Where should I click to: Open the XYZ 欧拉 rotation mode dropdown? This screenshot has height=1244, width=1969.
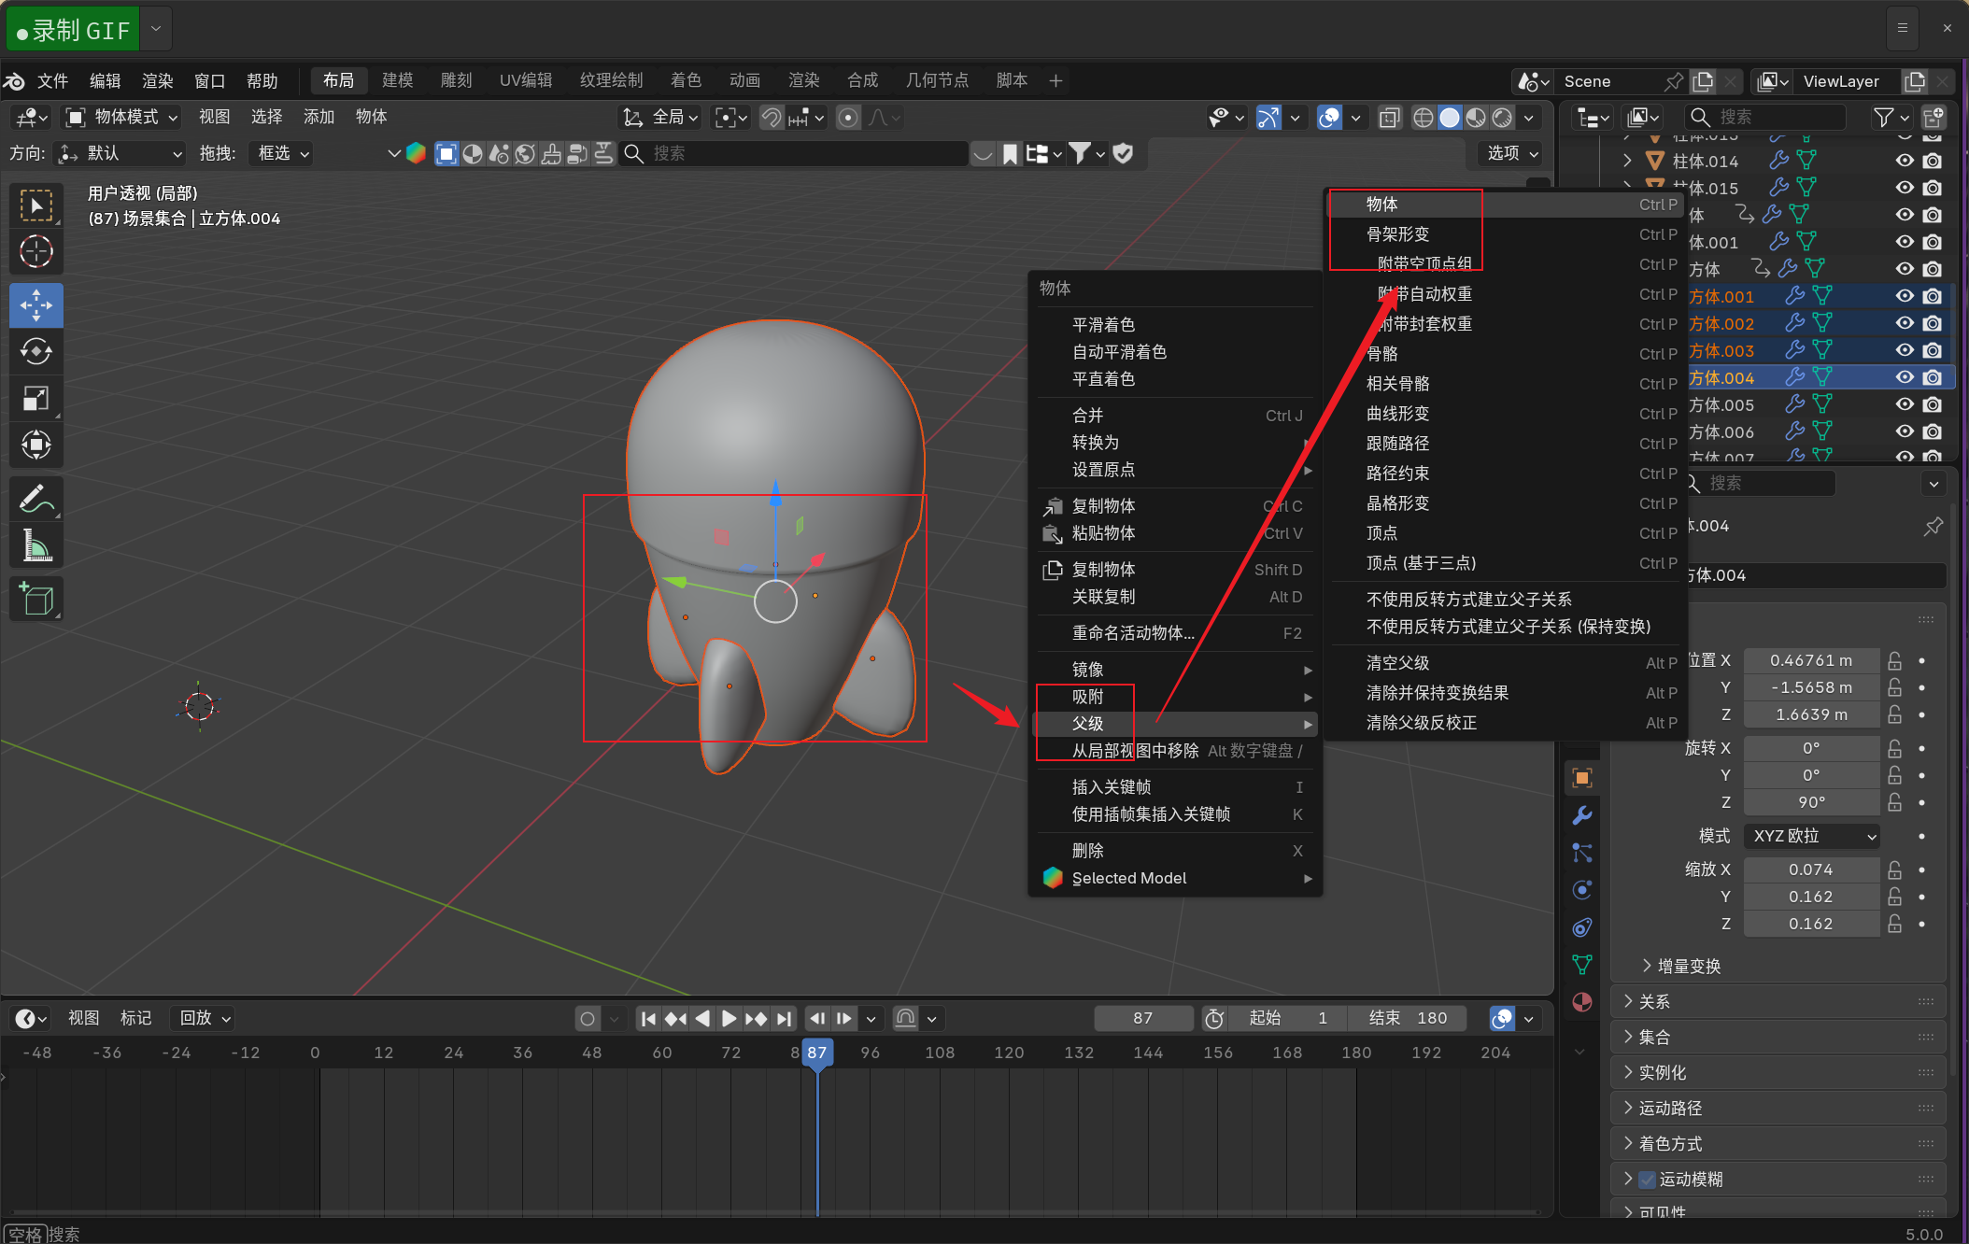[x=1812, y=836]
